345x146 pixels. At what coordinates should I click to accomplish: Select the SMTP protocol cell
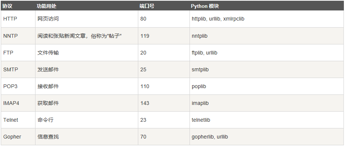tap(18, 69)
